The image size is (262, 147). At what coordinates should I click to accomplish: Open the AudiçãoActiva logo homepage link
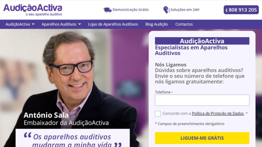coord(33,10)
